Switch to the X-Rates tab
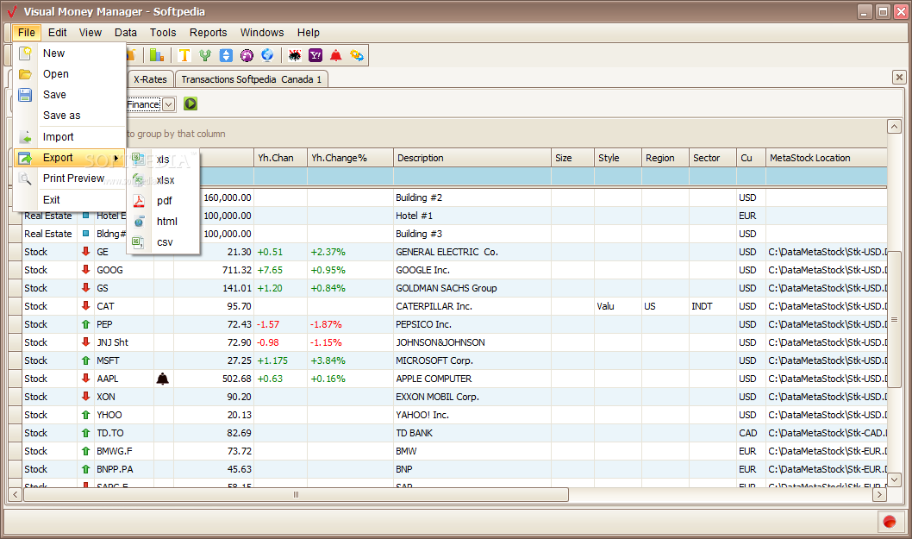The height and width of the screenshot is (539, 912). (150, 79)
